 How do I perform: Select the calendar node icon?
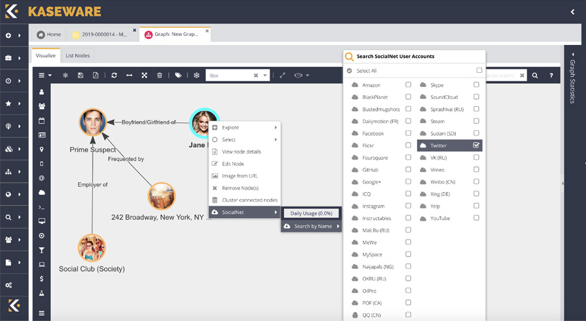pos(42,120)
